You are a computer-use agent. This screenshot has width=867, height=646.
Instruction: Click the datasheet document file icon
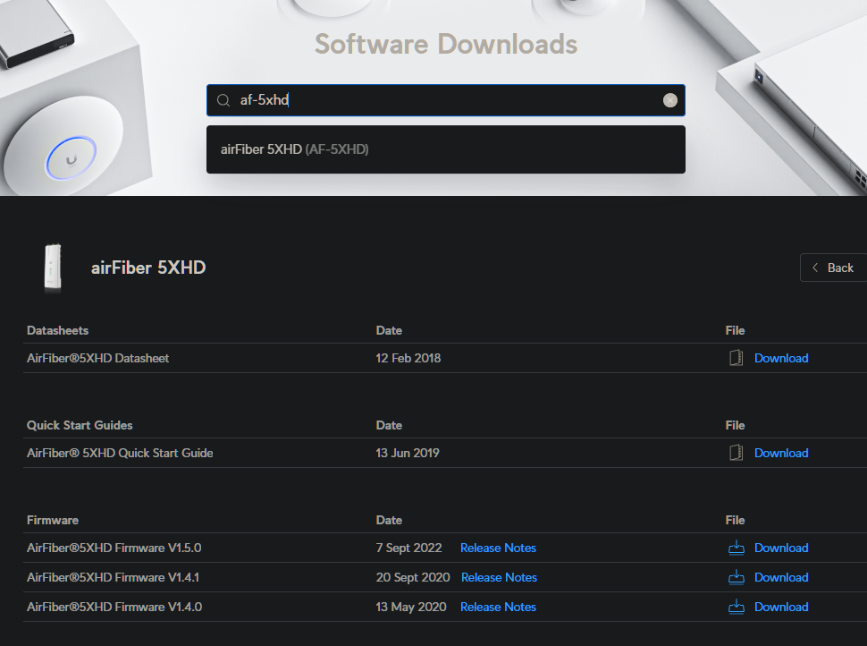tap(736, 358)
